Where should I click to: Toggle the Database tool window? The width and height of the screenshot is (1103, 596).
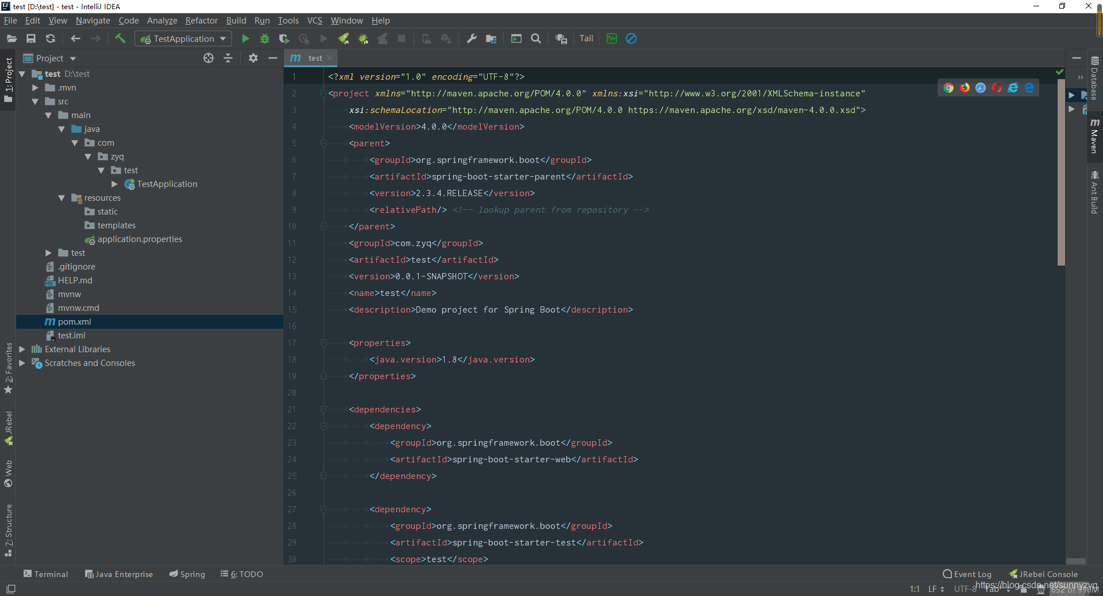(x=1095, y=78)
